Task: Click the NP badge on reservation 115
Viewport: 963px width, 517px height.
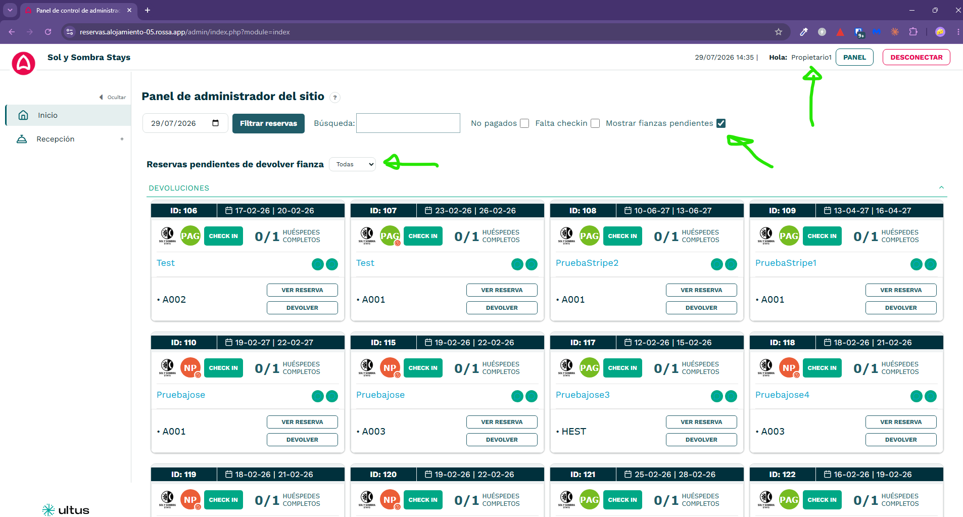Action: click(x=390, y=368)
